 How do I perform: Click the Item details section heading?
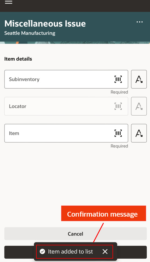18,59
